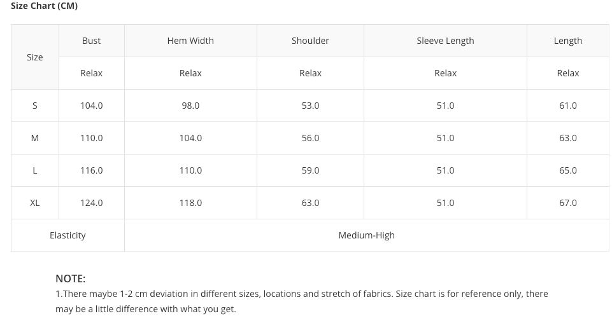Viewport: 612px width, 323px height.
Task: Click the Sleeve Length column header
Action: point(445,41)
